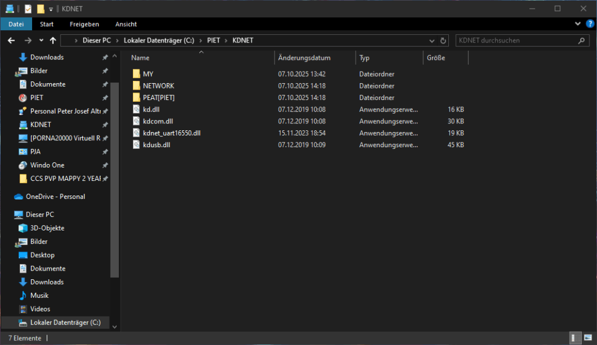Image resolution: width=597 pixels, height=345 pixels.
Task: Click the Up one level arrow
Action: point(53,41)
